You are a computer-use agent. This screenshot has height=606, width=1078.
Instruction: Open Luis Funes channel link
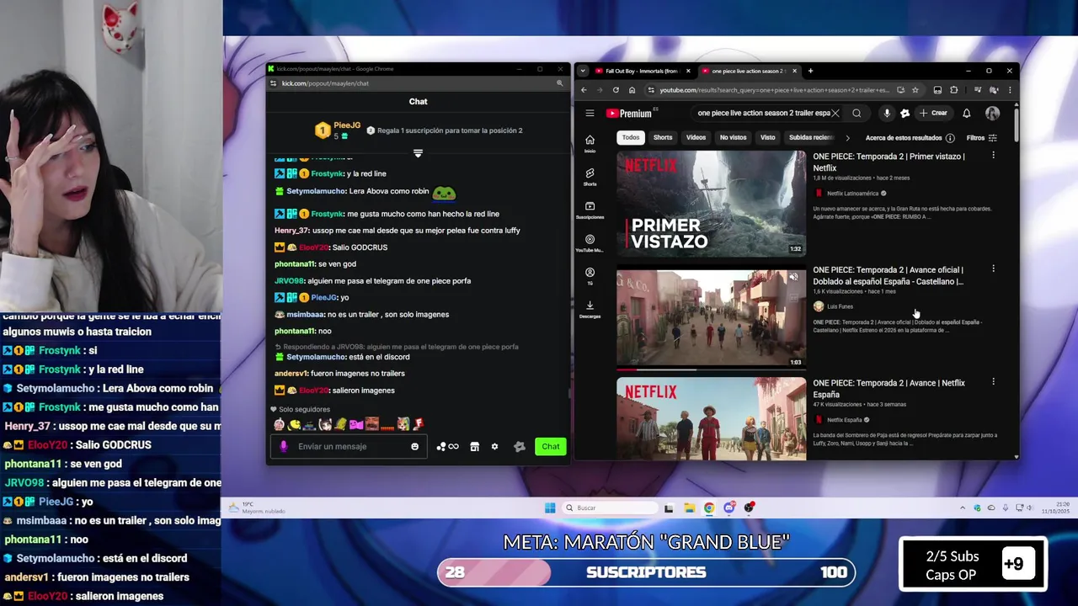(x=840, y=306)
